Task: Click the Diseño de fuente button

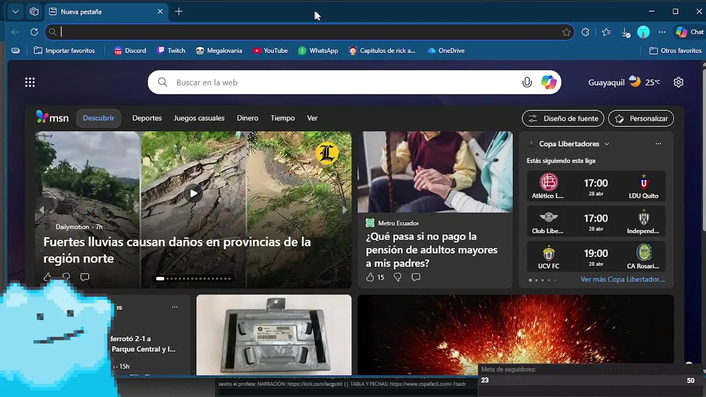Action: (563, 119)
